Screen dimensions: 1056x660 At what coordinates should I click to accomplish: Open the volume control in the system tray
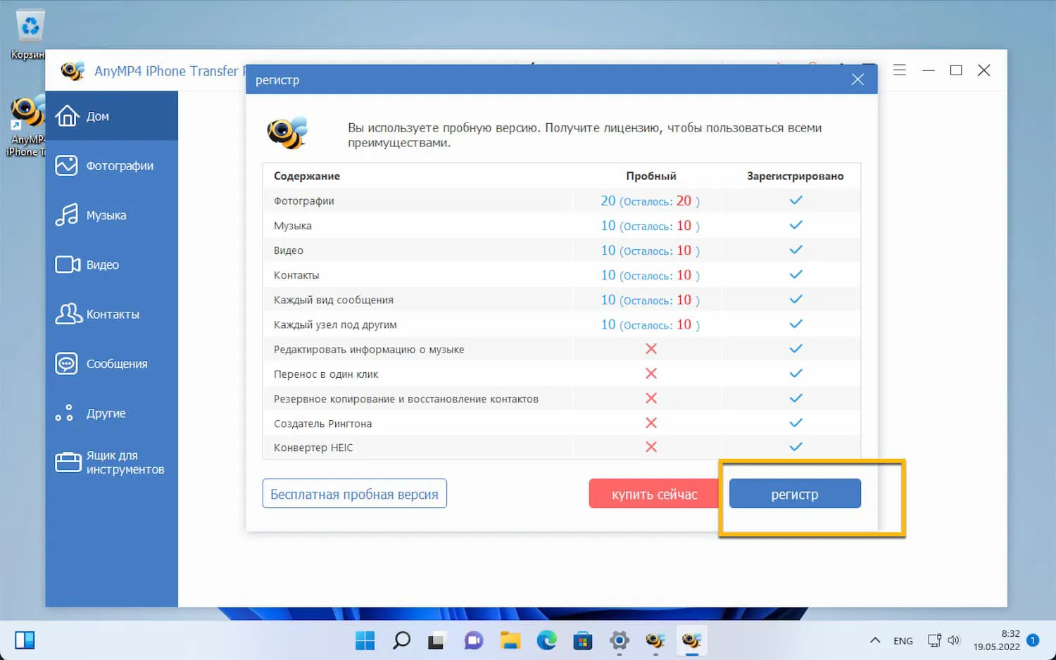tap(955, 640)
